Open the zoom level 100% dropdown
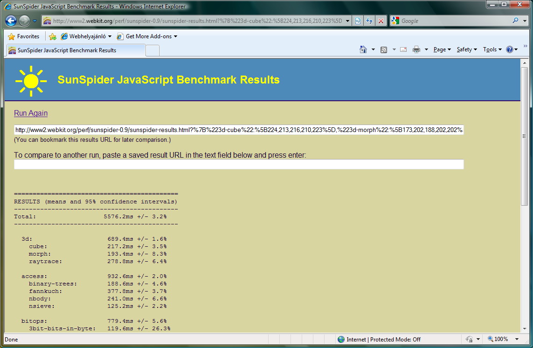This screenshot has height=348, width=533. pyautogui.click(x=517, y=339)
